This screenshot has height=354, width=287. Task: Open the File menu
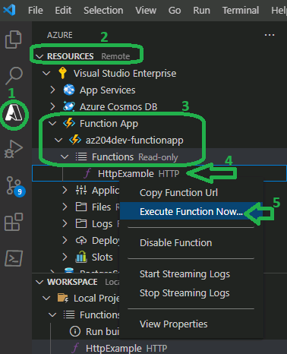[x=36, y=11]
